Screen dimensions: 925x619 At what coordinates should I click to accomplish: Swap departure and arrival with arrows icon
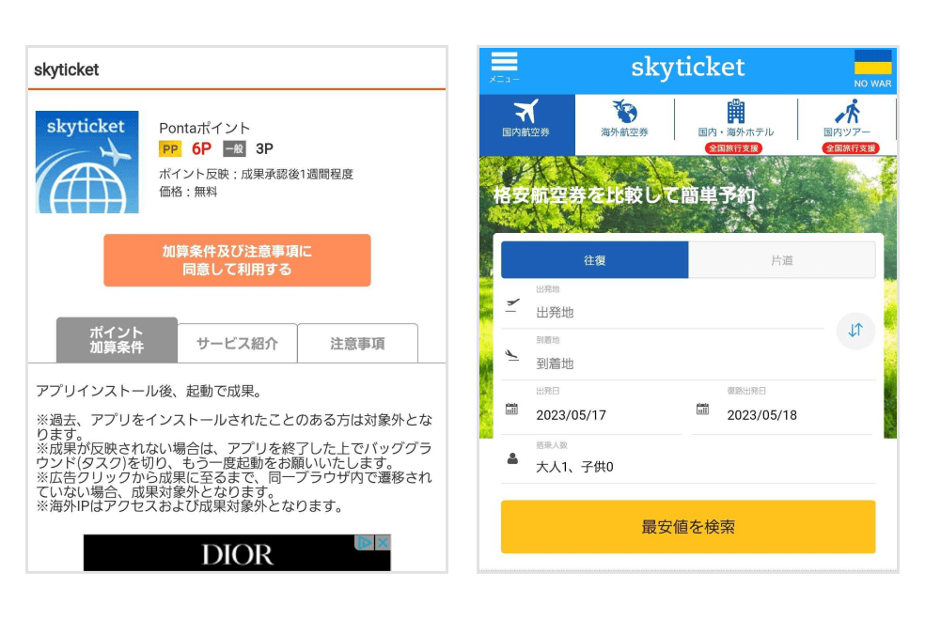point(855,330)
